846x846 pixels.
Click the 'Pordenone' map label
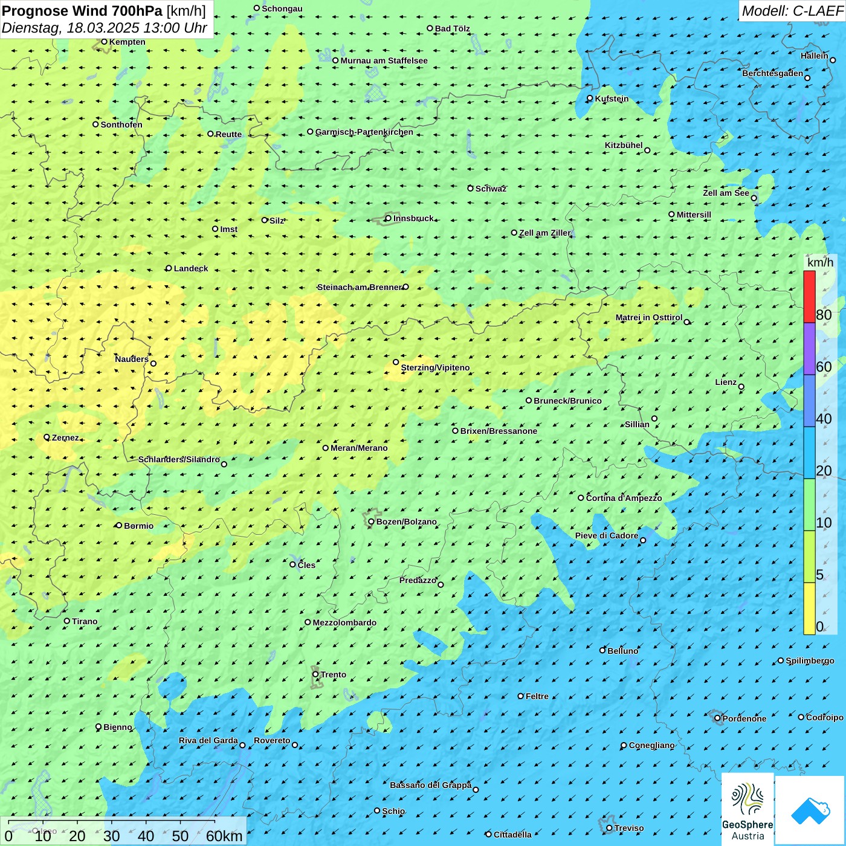click(744, 718)
